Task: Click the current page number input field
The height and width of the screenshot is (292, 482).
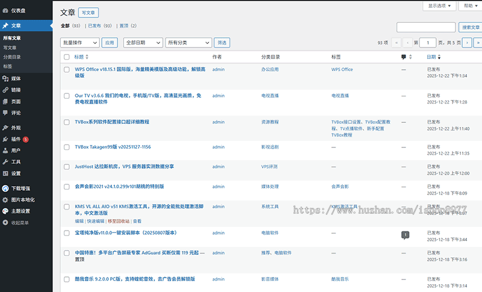Action: (x=428, y=43)
